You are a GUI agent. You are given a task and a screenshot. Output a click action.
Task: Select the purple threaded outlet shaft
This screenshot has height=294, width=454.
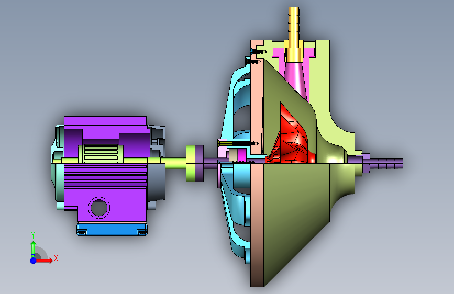click(382, 164)
